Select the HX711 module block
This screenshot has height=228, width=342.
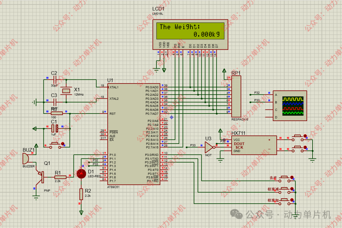pos(254,145)
